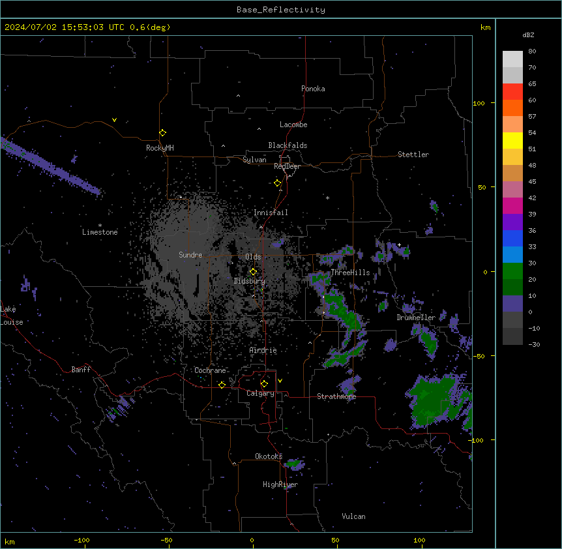
Task: Click the asterisk marker east of Innisfail
Action: [327, 198]
